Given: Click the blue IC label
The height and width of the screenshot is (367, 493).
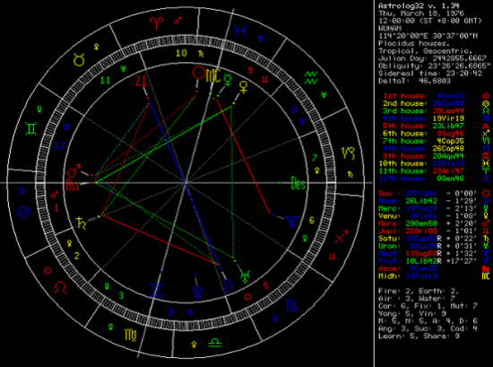Looking at the screenshot, I should coord(157,290).
